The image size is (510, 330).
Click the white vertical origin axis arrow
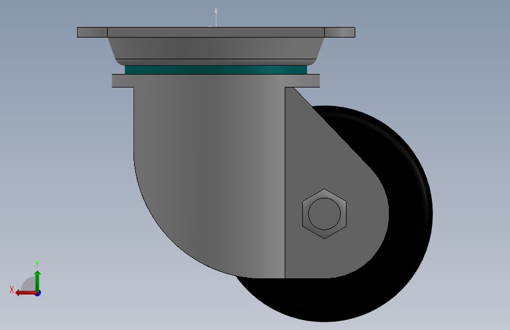[x=216, y=17]
